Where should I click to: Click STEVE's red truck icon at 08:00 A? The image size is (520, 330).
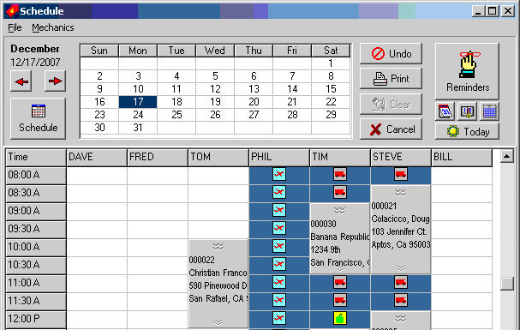pos(401,174)
